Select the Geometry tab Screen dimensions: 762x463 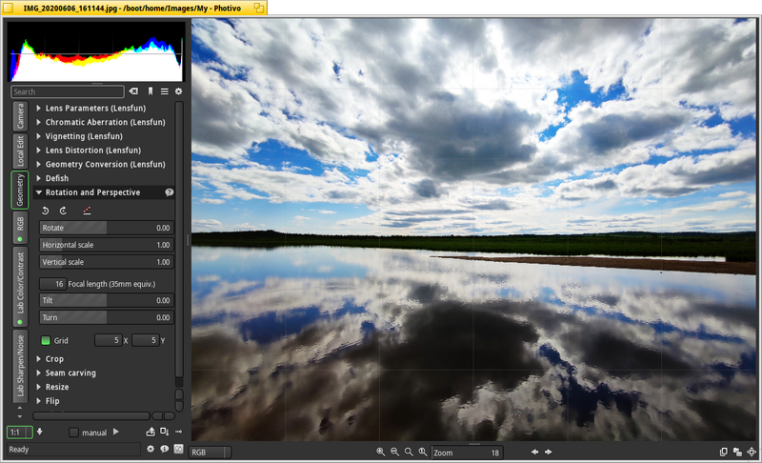[20, 190]
